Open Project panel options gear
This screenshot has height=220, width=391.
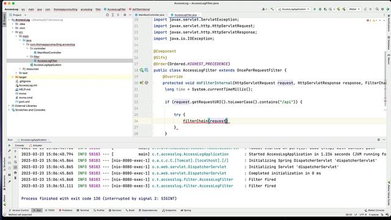[125, 15]
